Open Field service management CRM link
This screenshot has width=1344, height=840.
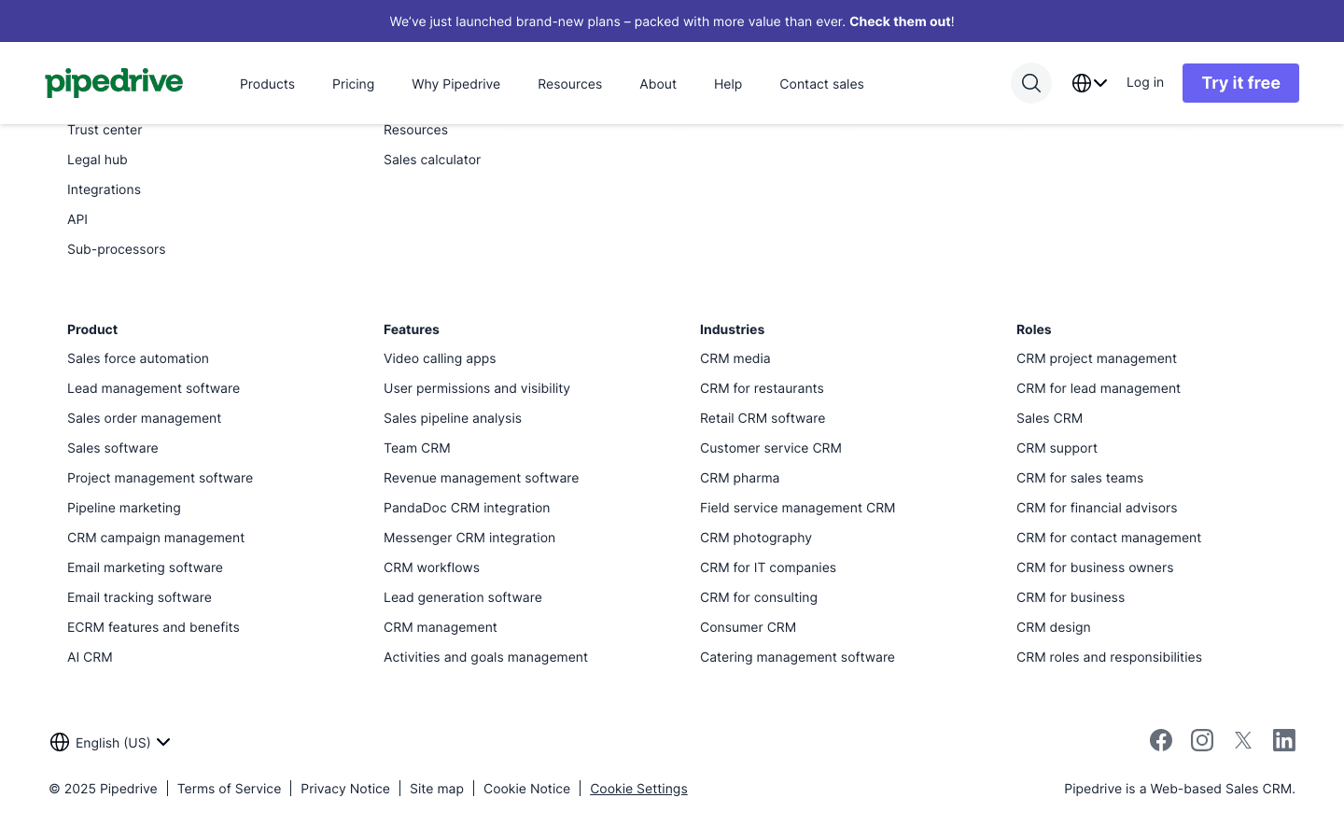click(797, 508)
